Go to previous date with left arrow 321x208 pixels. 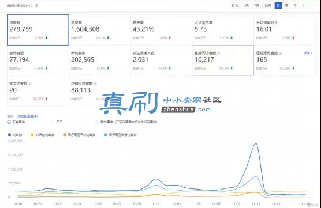pyautogui.click(x=304, y=6)
